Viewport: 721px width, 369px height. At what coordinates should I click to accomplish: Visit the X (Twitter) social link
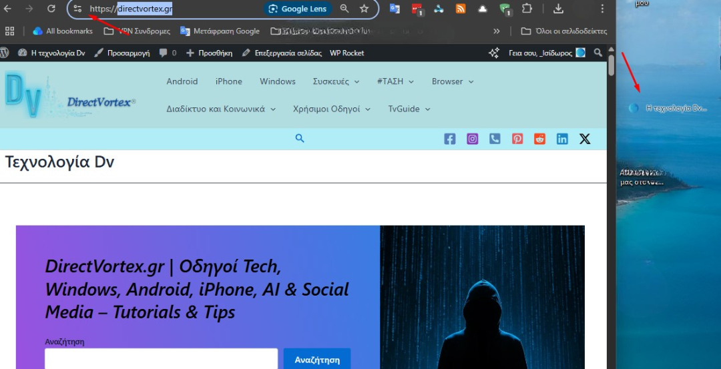pyautogui.click(x=585, y=139)
